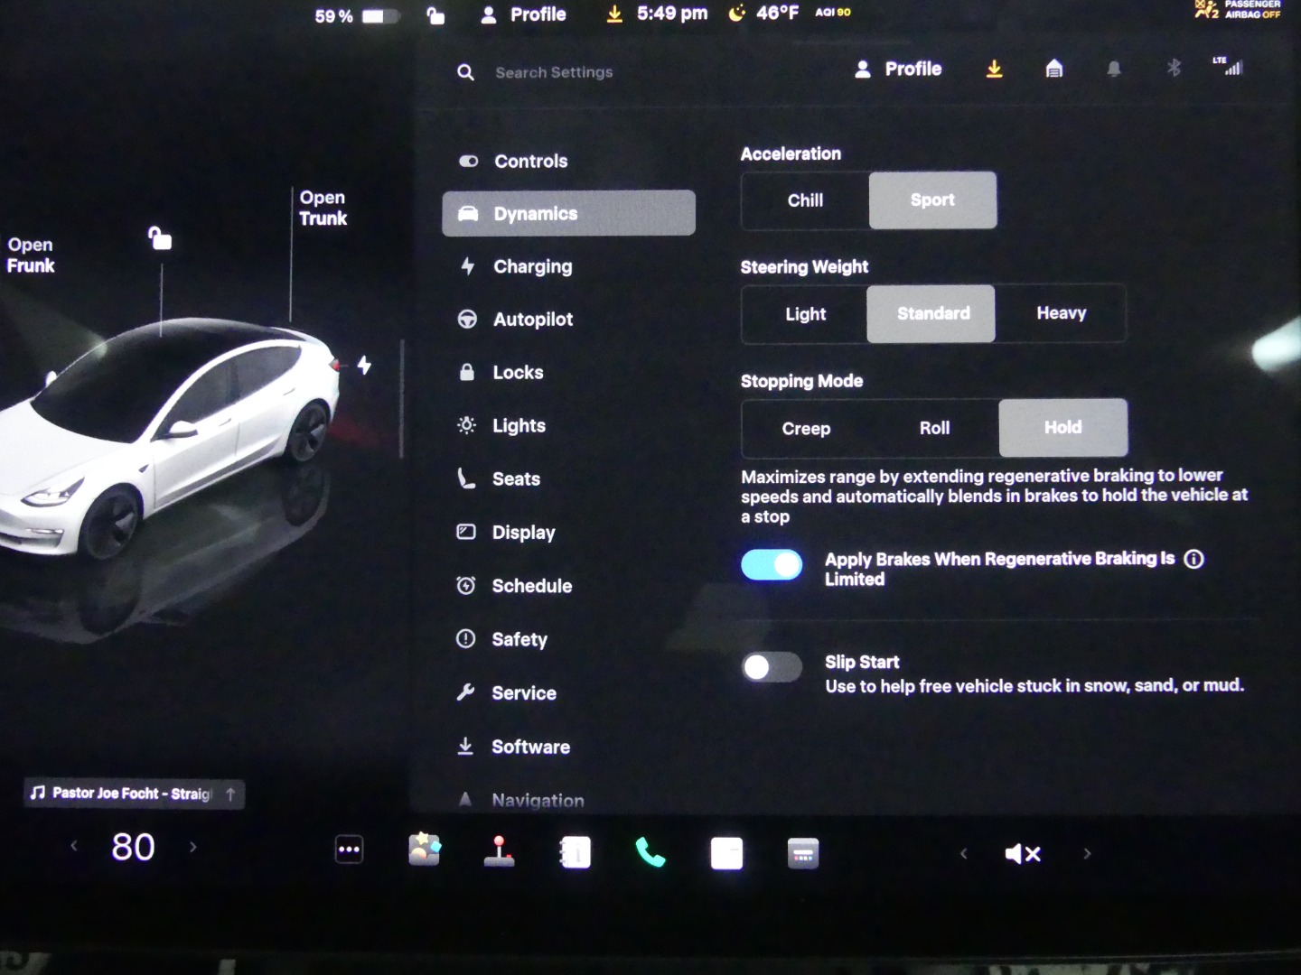Tap Open Trunk on car view

coord(323,208)
